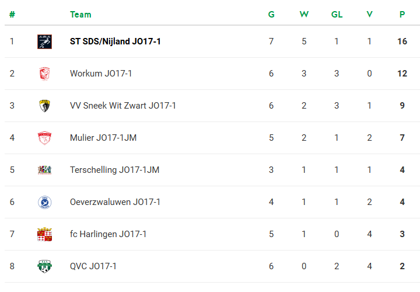The image size is (420, 292).
Task: Click the QVC club logo
Action: tap(44, 266)
